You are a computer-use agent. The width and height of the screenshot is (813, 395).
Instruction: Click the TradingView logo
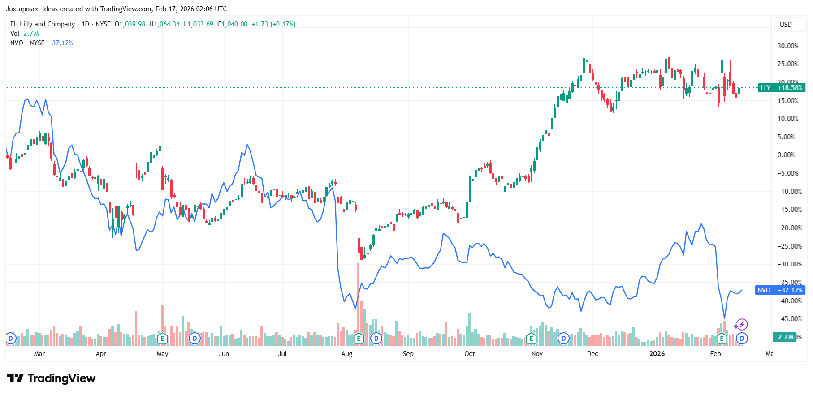(x=51, y=378)
